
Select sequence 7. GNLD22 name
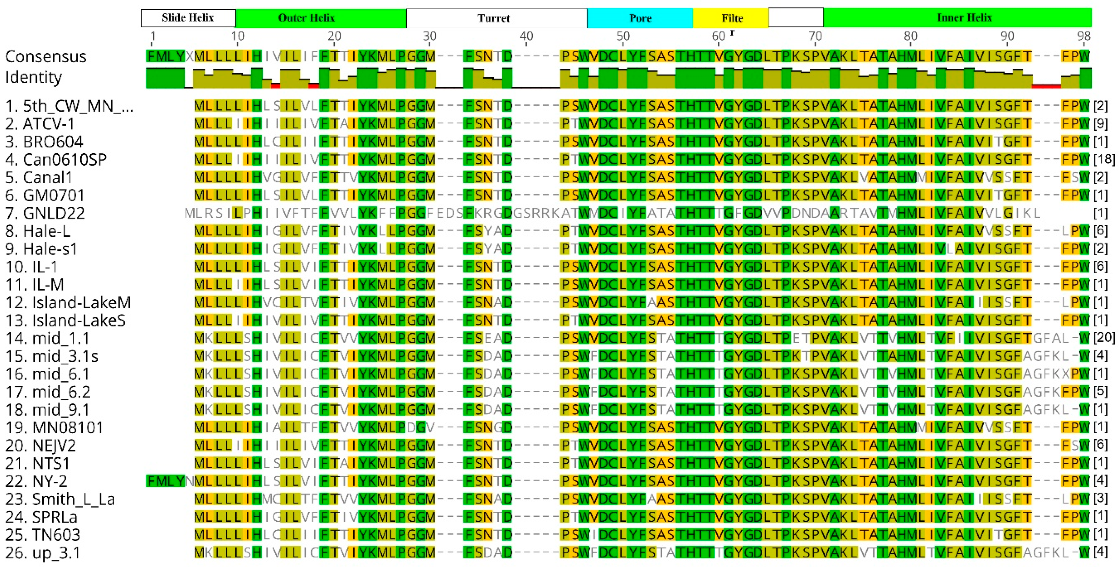click(45, 213)
